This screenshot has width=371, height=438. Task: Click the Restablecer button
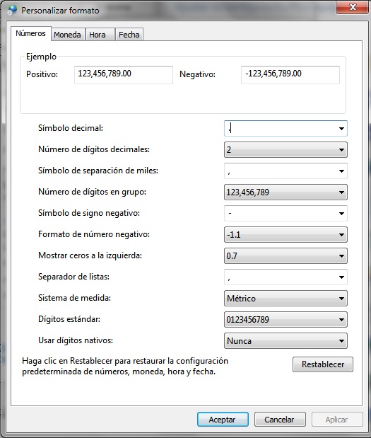pos(323,364)
